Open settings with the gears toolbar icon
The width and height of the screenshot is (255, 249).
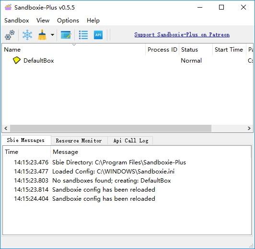[x=10, y=35]
